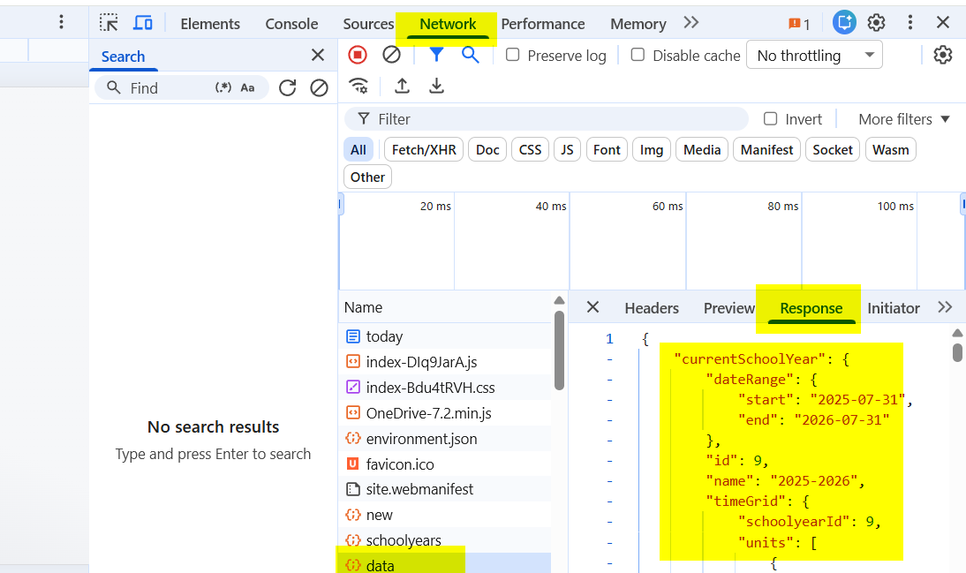
Task: Export HAR with download icon
Action: click(x=436, y=86)
